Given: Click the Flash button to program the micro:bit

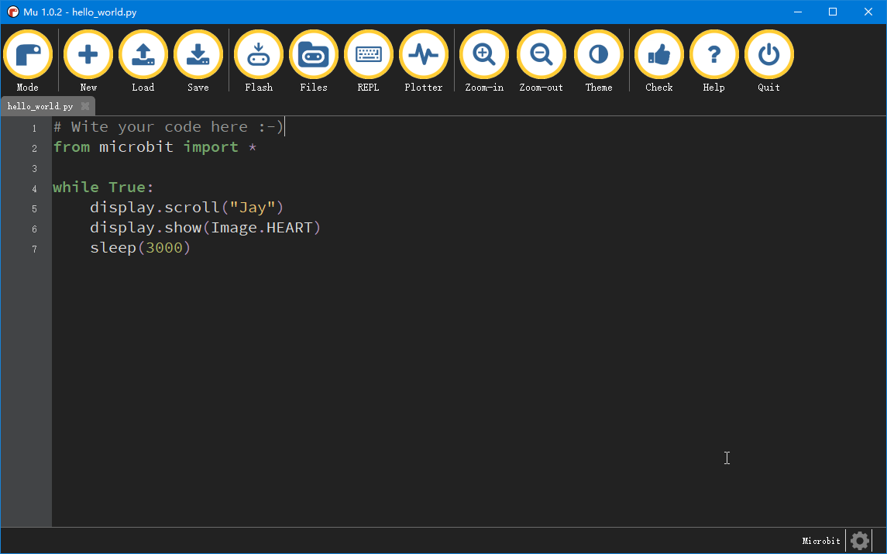Looking at the screenshot, I should pyautogui.click(x=258, y=54).
